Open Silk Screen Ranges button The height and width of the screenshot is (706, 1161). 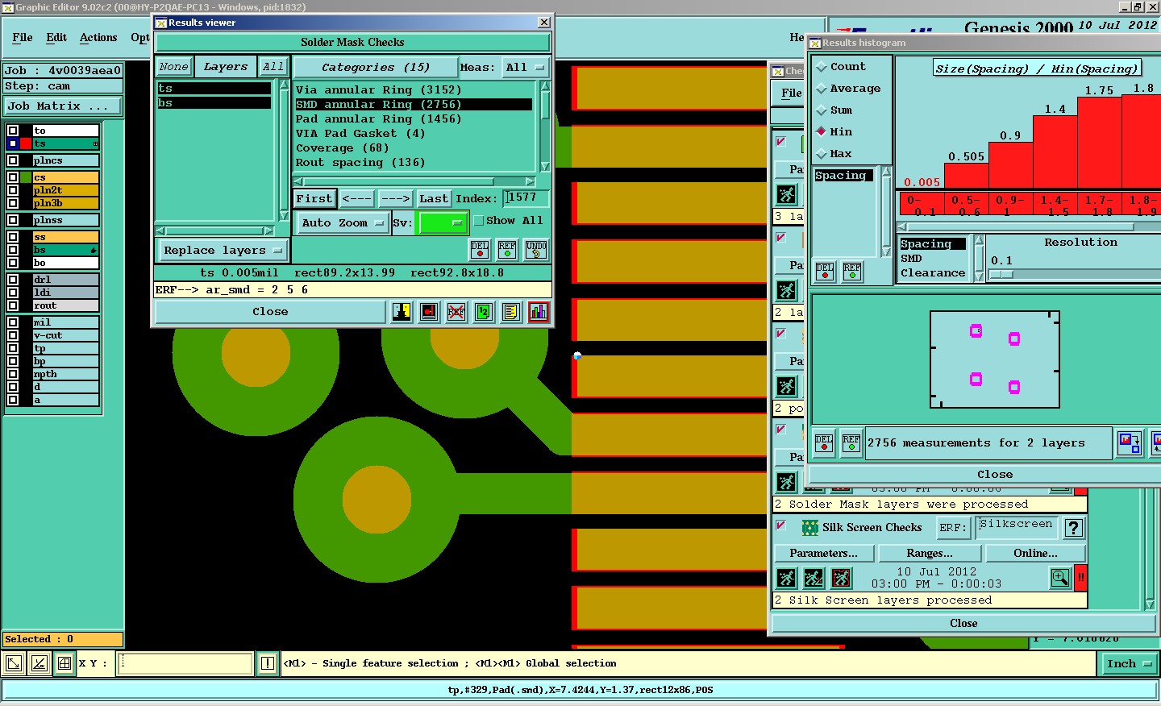(x=930, y=554)
